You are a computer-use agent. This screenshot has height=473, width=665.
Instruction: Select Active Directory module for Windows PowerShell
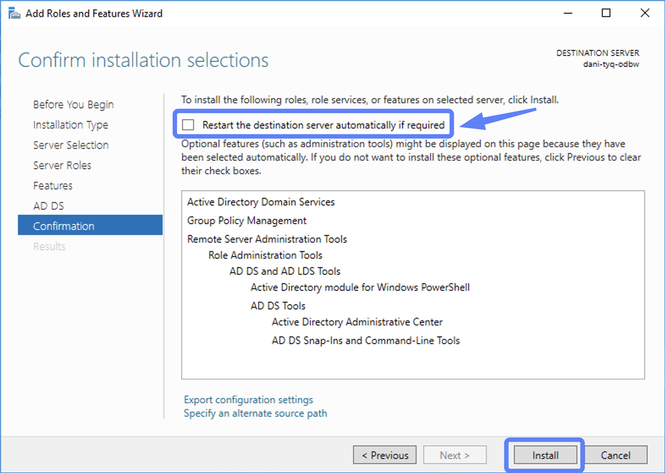(x=360, y=287)
